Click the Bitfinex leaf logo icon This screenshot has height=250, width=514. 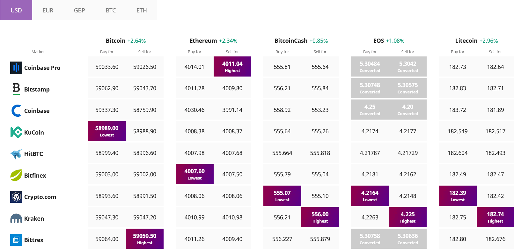16,175
